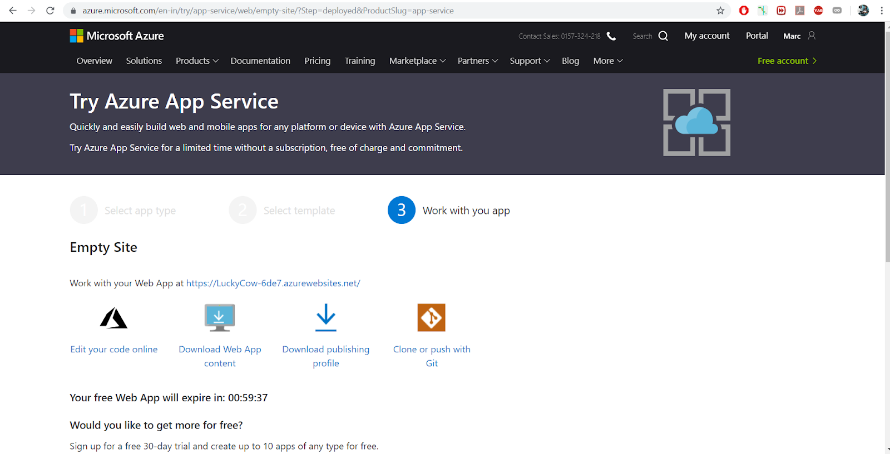
Task: Click Edit your code online link
Action: click(x=114, y=349)
